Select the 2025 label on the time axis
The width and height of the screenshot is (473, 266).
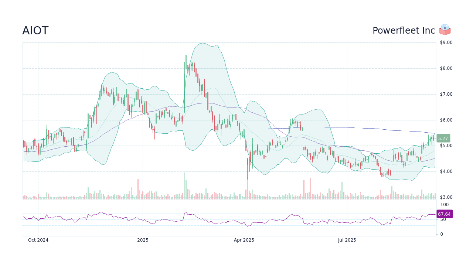pos(143,240)
